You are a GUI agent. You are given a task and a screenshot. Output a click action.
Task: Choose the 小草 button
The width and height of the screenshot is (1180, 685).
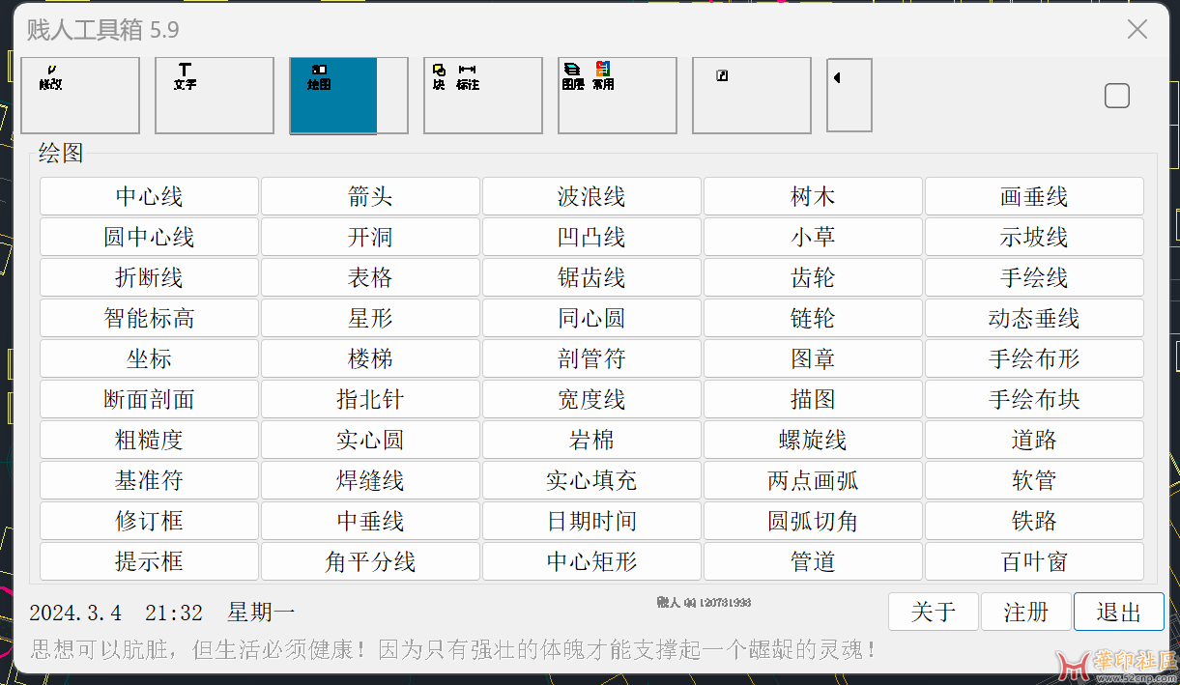(x=813, y=237)
